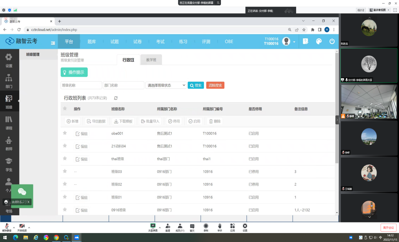Click the 举手 raise hand icon
This screenshot has width=399, height=242.
point(220,227)
